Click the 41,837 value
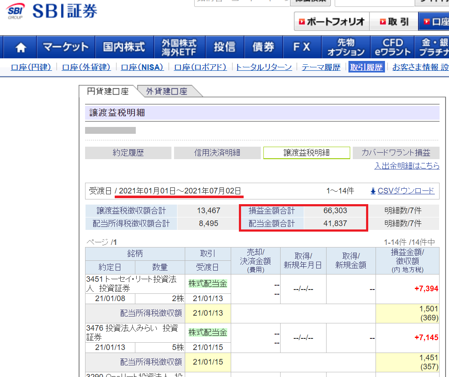Image resolution: width=449 pixels, height=377 pixels. coord(335,223)
